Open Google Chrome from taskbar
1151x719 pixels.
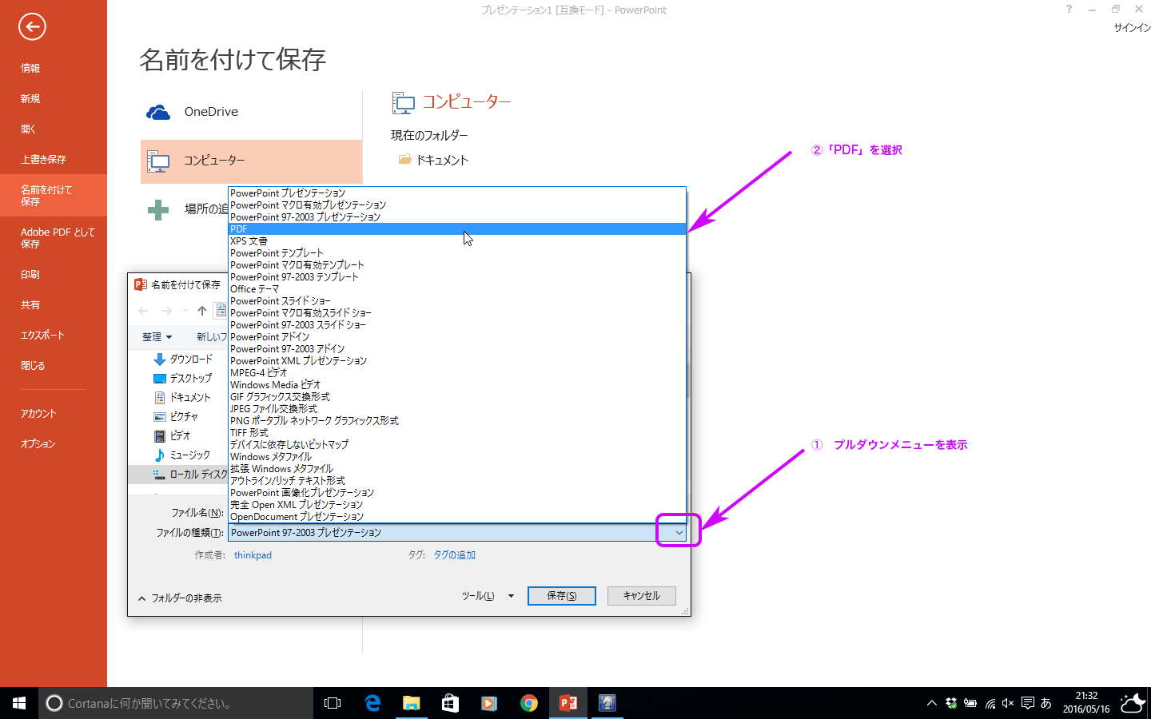(528, 703)
